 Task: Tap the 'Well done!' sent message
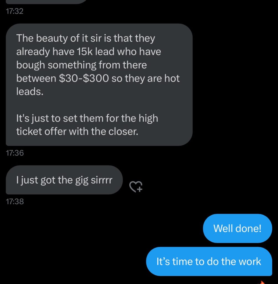click(x=238, y=228)
